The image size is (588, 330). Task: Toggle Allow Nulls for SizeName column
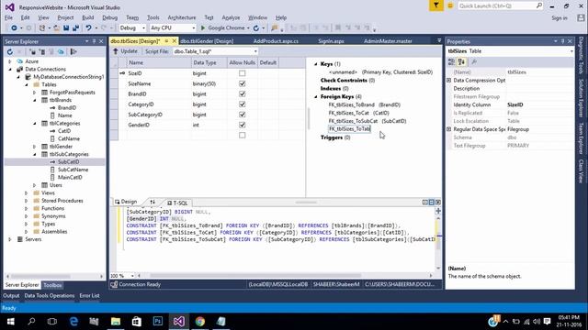click(x=243, y=83)
